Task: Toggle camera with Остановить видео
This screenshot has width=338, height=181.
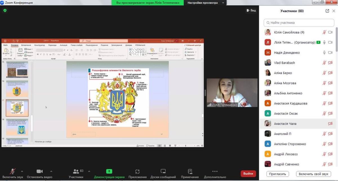Action: click(x=39, y=171)
